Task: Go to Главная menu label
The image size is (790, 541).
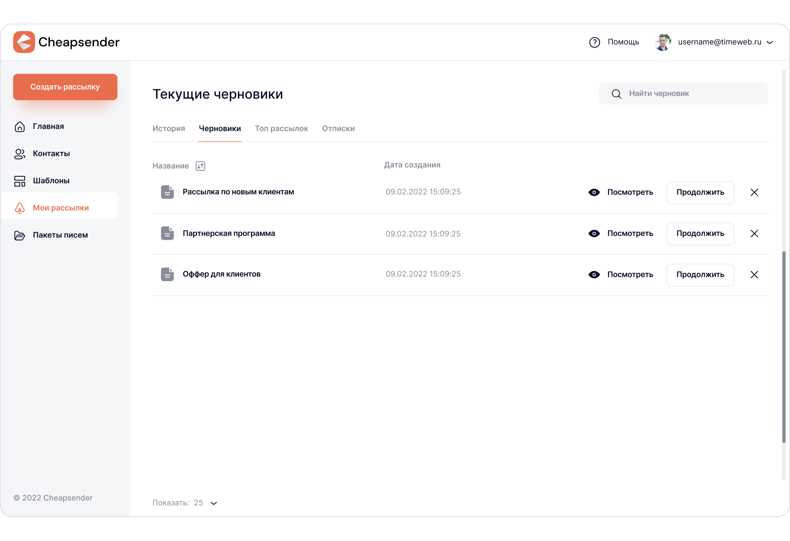Action: [x=48, y=126]
